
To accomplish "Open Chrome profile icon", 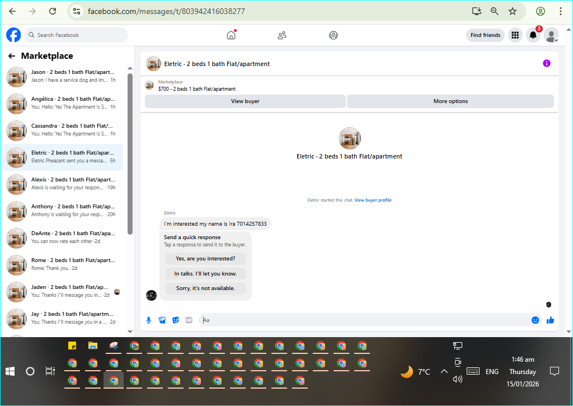I will point(541,11).
